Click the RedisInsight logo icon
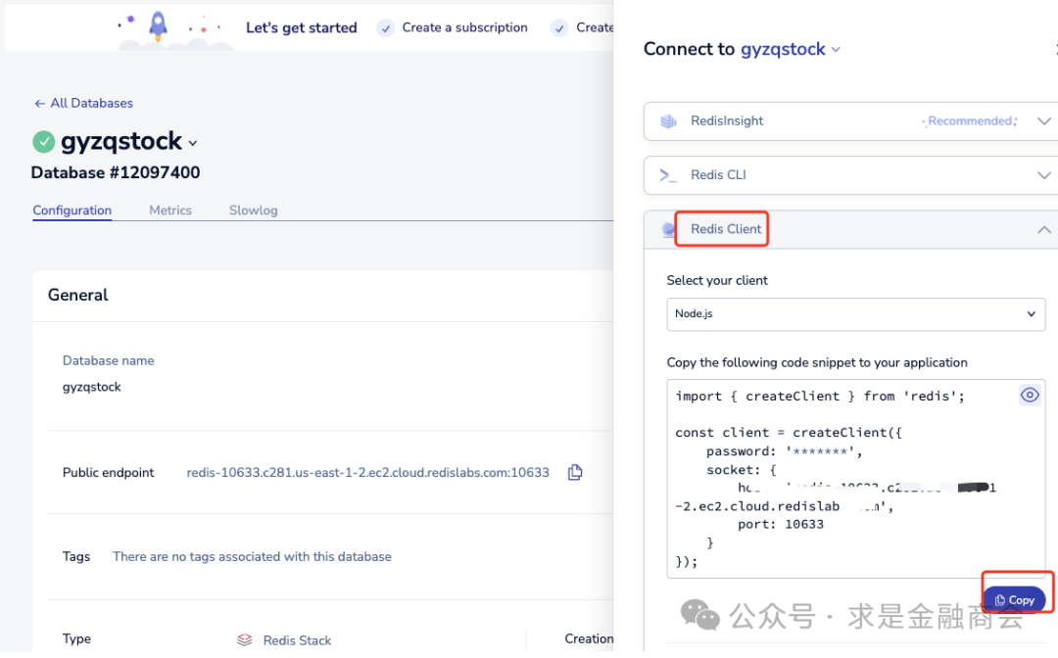Image resolution: width=1058 pixels, height=658 pixels. pyautogui.click(x=669, y=121)
